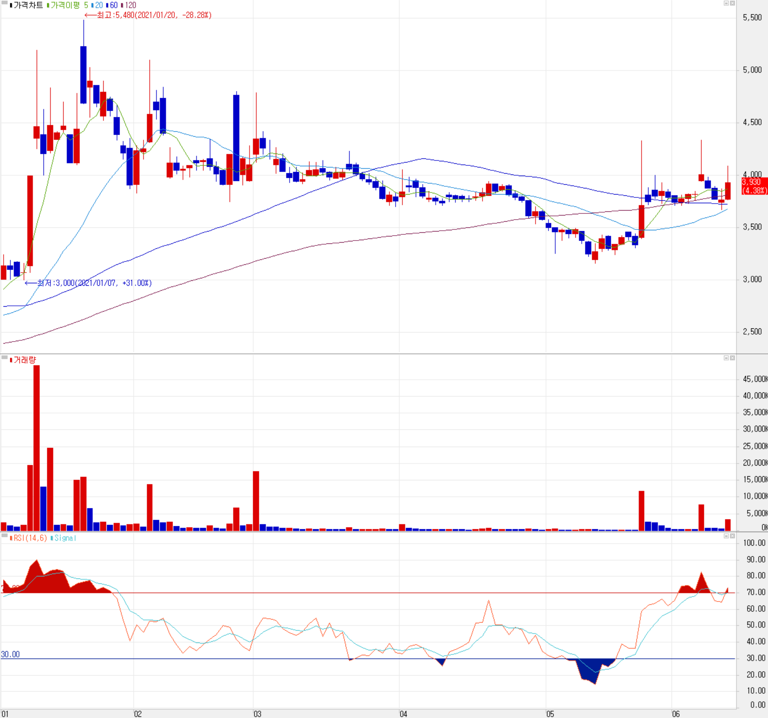768x718 pixels.
Task: Click the 01 month label on time axis
Action: [x=5, y=714]
